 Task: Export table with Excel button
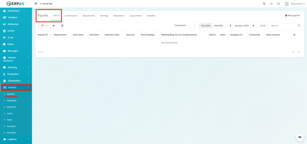click(263, 26)
